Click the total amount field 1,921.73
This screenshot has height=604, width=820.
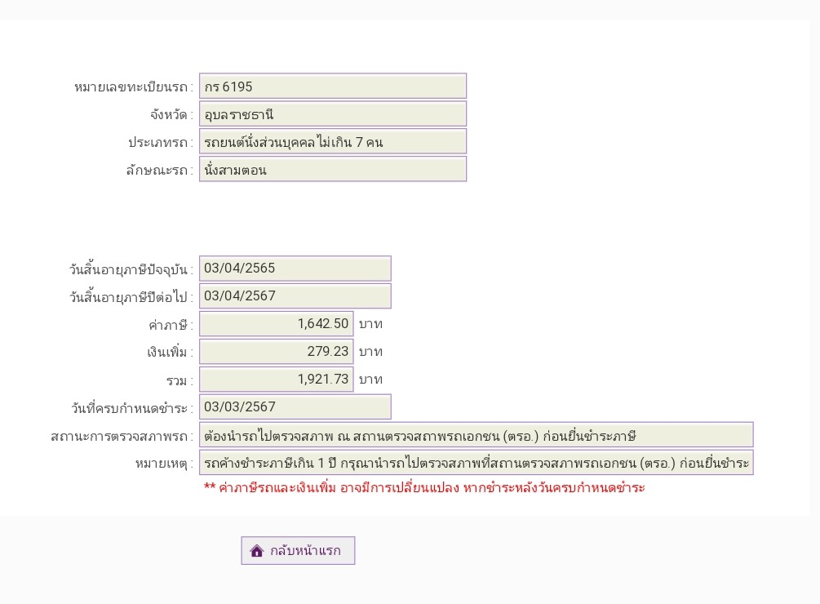(x=276, y=380)
